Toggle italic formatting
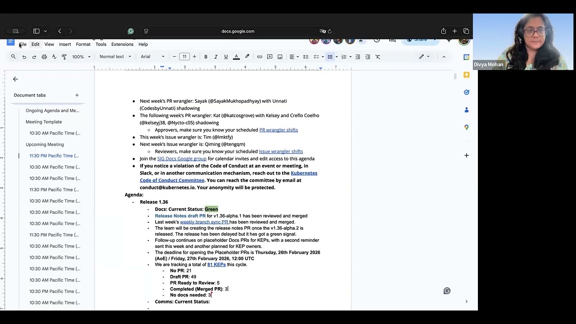Image resolution: width=576 pixels, height=324 pixels. click(x=216, y=57)
